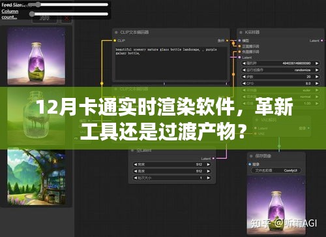Increase Empty Latent height 512 right arrow
Image resolution: width=326 pixels, height=237 pixels.
coord(209,171)
